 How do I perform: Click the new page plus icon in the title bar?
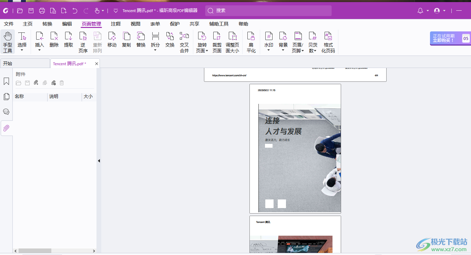[64, 11]
